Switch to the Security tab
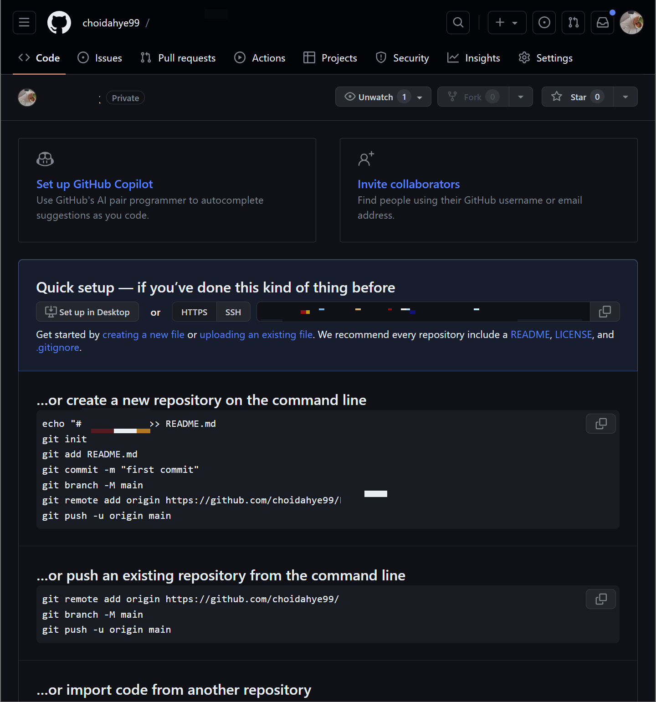The image size is (656, 702). 402,58
